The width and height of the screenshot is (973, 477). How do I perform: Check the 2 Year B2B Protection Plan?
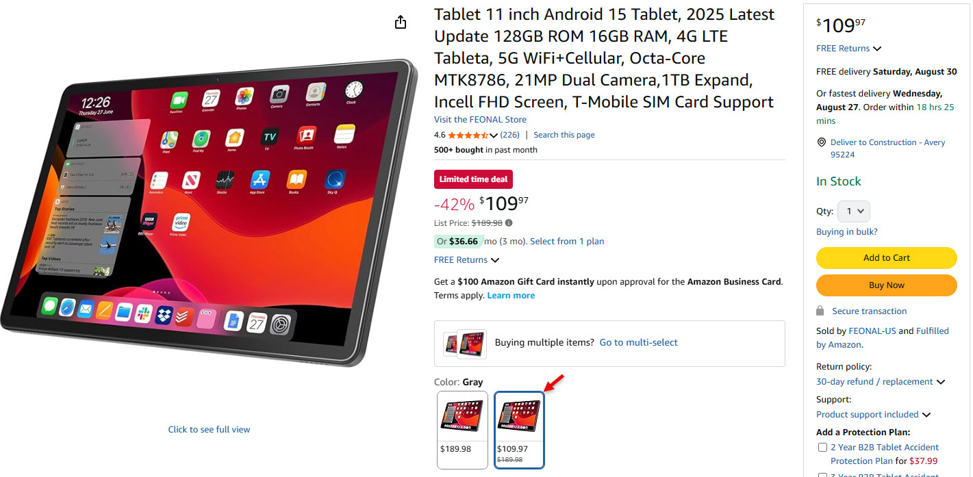[823, 448]
